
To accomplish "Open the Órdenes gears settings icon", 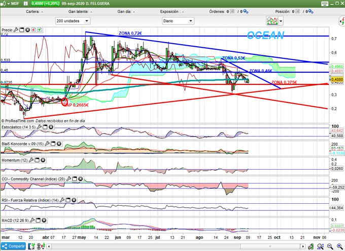I will [x=246, y=12].
